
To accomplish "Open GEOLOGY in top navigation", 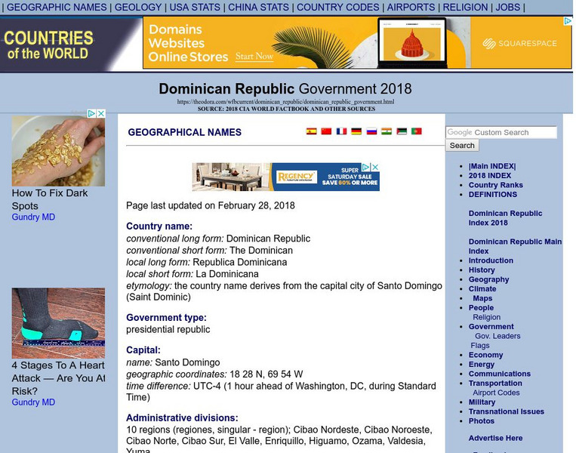I will 138,7.
